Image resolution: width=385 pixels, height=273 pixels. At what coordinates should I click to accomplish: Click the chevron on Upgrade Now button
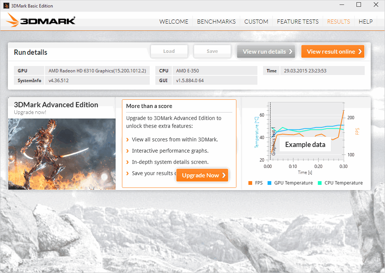(224, 175)
